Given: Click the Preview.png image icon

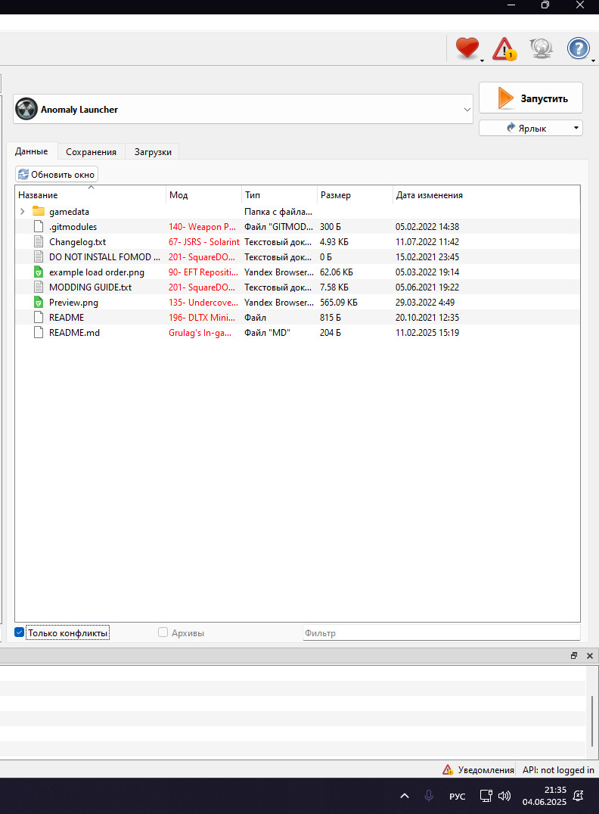Looking at the screenshot, I should (39, 302).
